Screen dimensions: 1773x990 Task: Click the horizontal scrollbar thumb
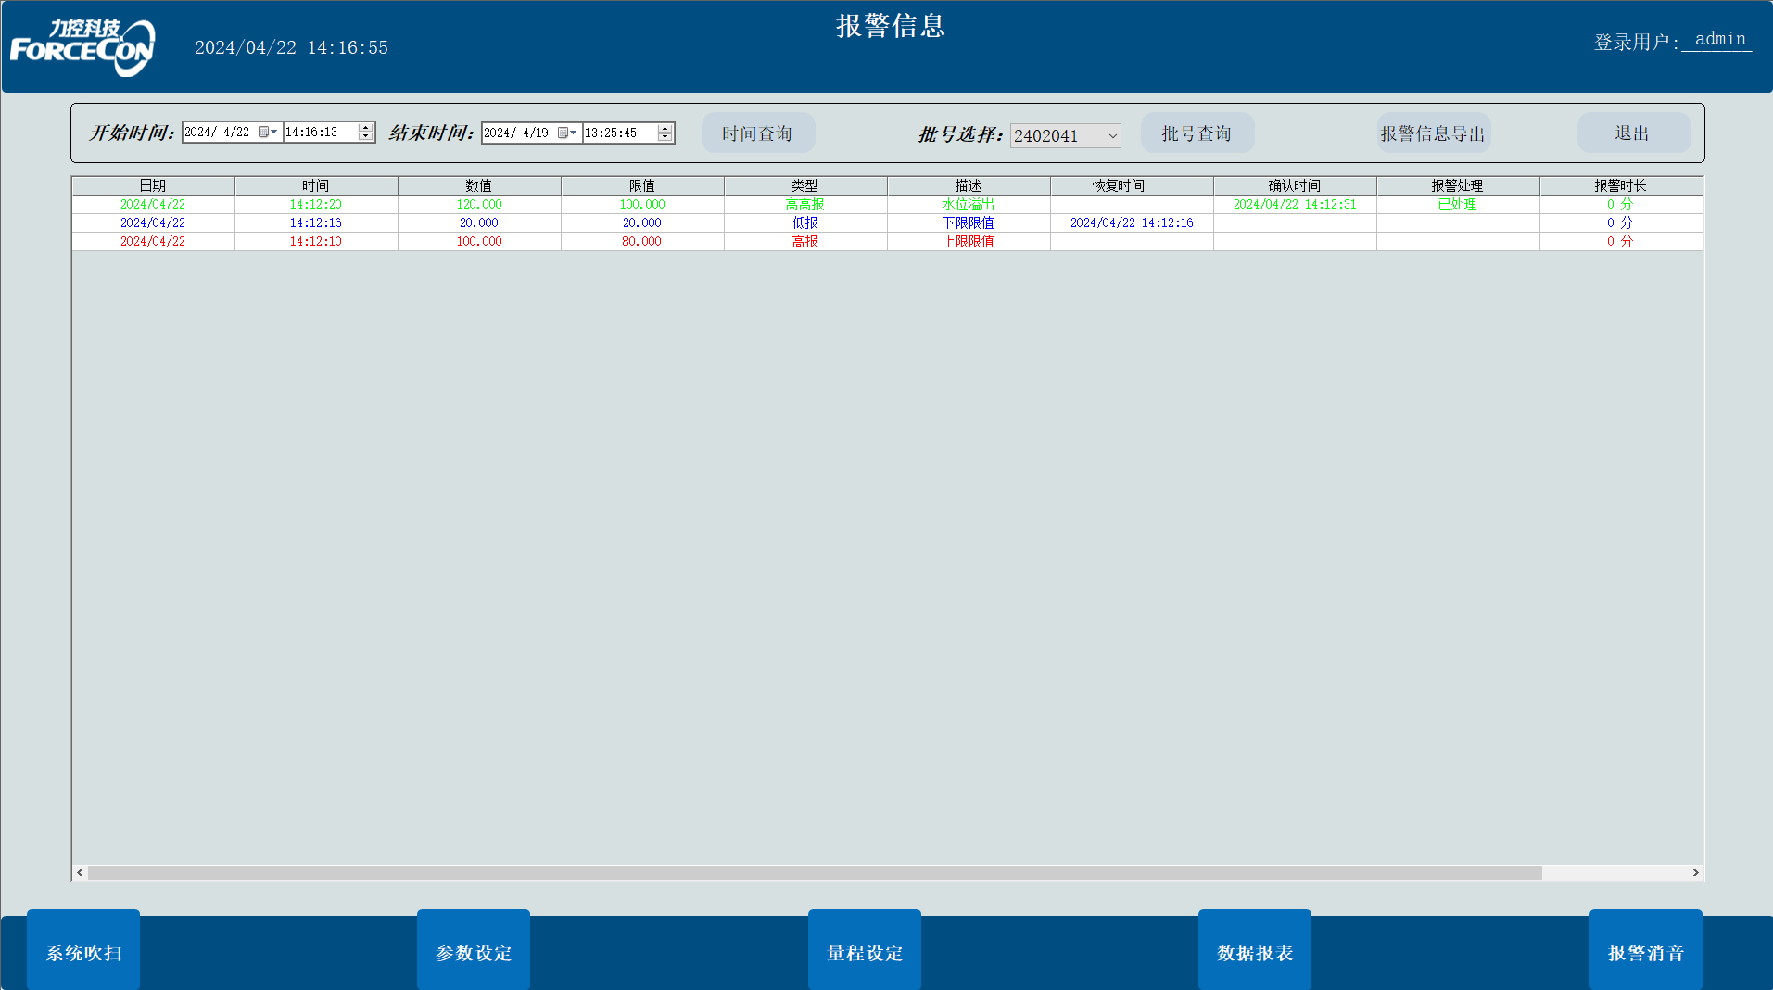click(814, 873)
